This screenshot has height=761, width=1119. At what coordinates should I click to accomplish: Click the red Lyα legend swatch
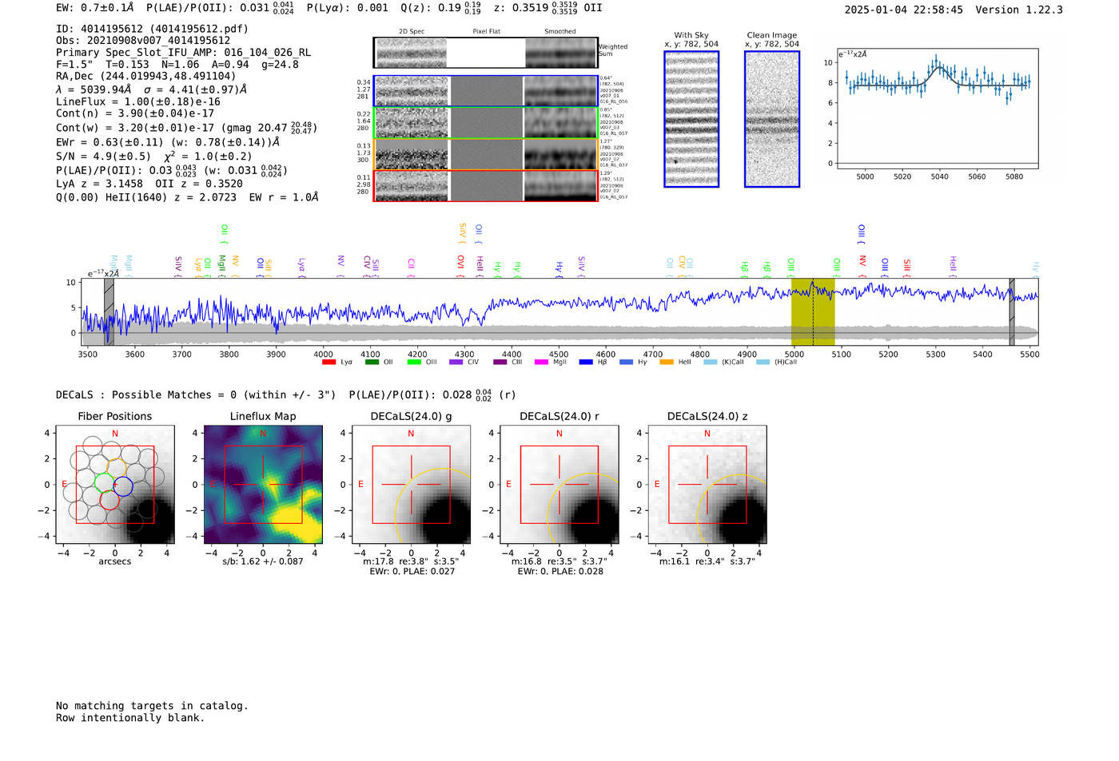tap(329, 363)
